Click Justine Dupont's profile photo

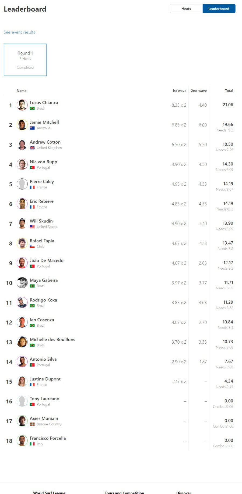[x=22, y=381]
